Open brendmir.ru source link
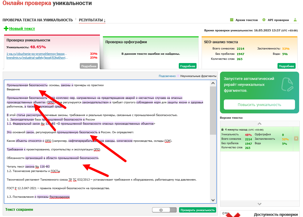The image size is (303, 217). 37,58
